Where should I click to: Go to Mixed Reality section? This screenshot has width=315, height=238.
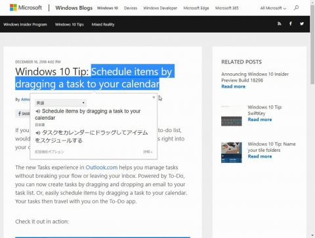[x=103, y=24]
